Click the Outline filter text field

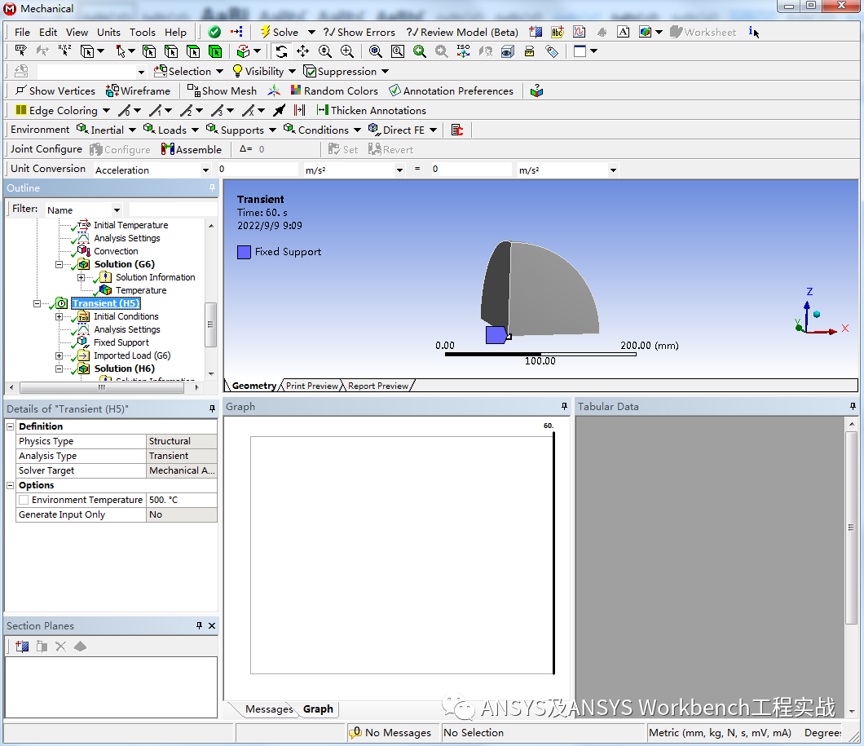click(x=173, y=210)
